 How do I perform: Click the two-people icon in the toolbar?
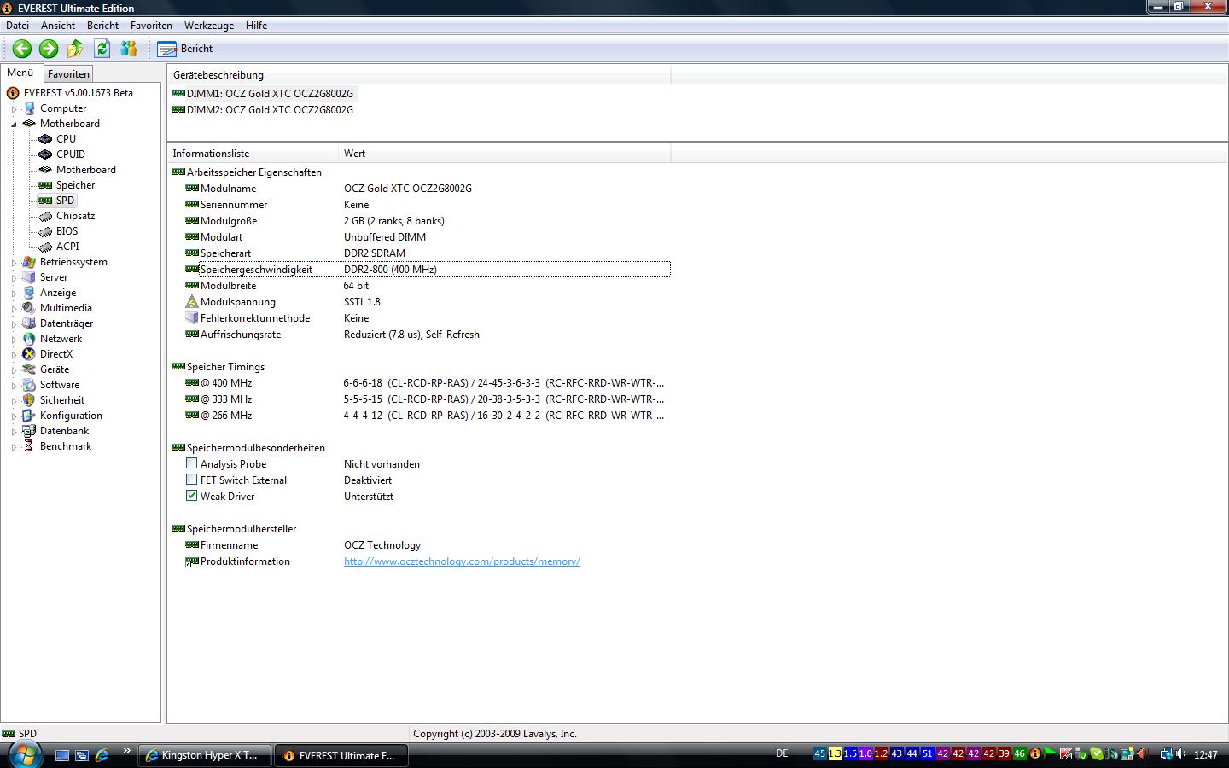click(129, 49)
